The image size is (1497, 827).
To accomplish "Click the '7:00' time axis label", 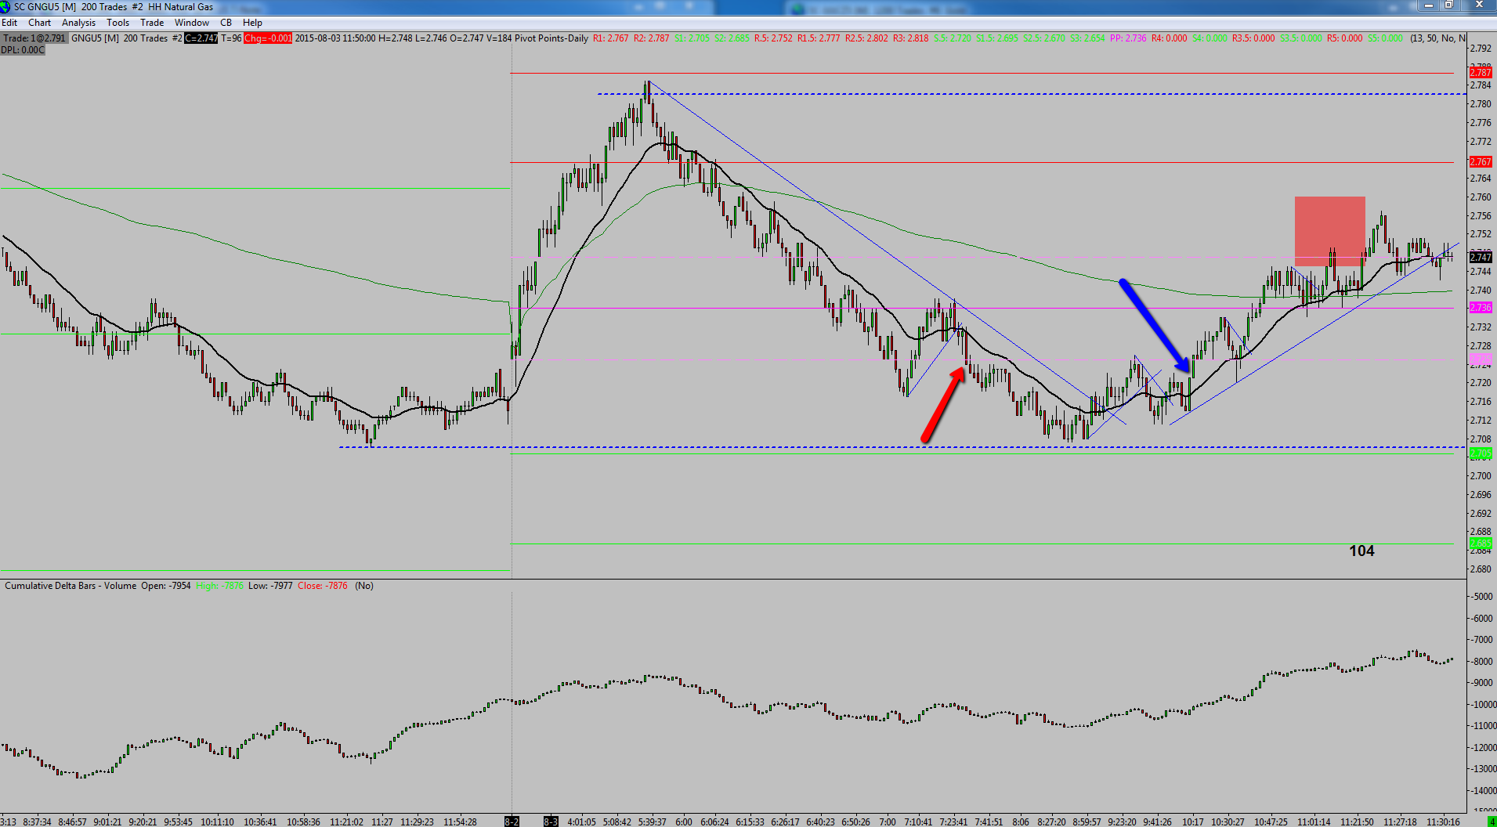I will click(x=887, y=822).
